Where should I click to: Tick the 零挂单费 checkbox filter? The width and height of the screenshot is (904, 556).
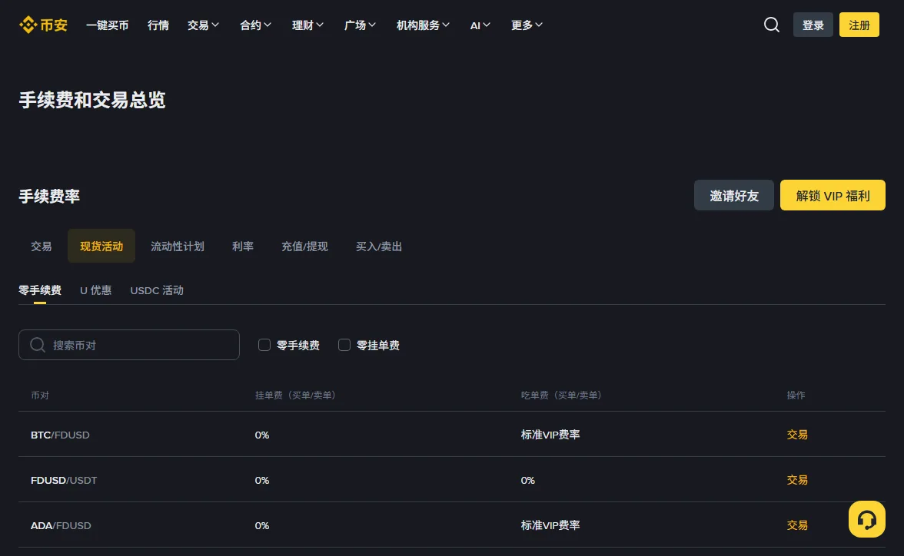pyautogui.click(x=344, y=345)
